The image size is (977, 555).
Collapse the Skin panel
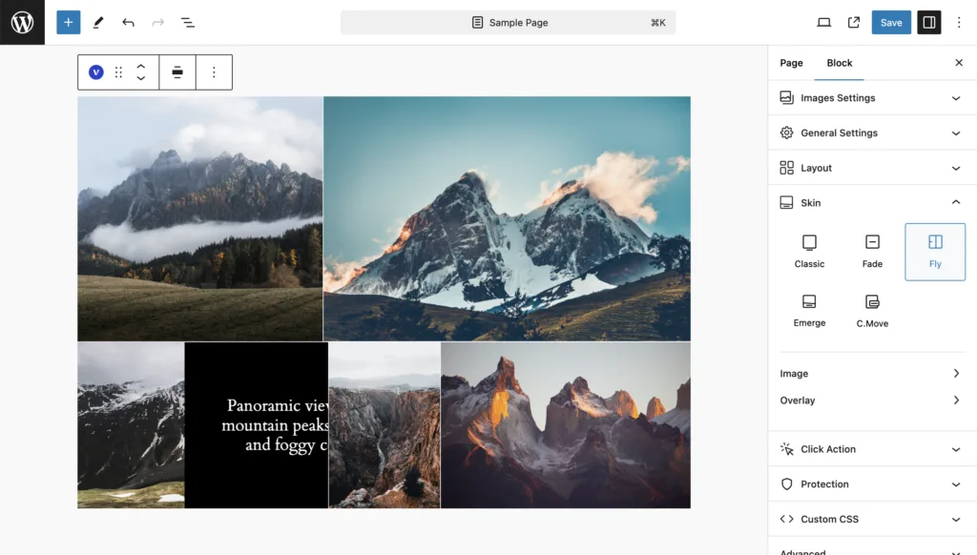click(x=872, y=202)
